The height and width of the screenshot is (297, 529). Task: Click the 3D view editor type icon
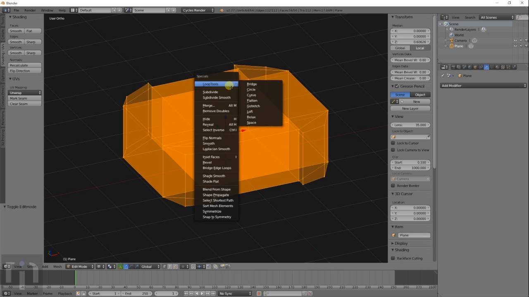pyautogui.click(x=7, y=266)
